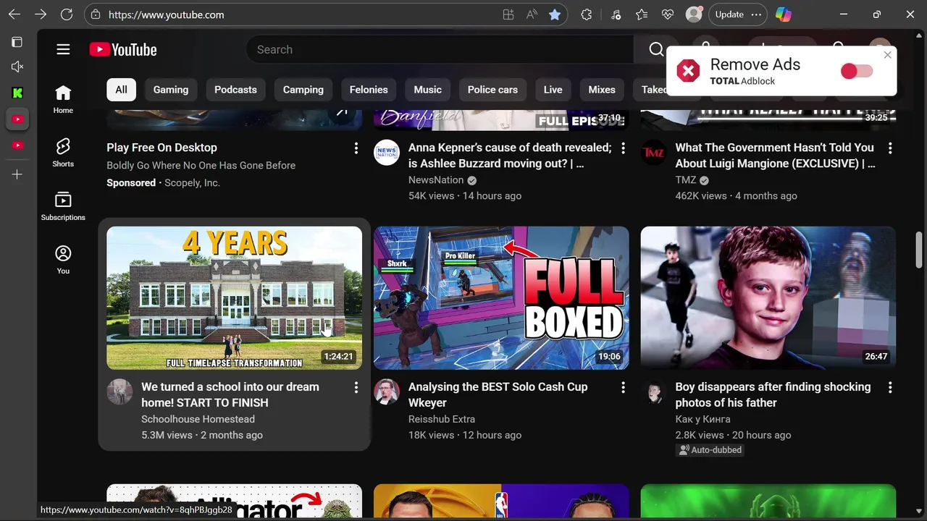
Task: Open 'What The Government Hasn't Told You' title
Action: [775, 156]
